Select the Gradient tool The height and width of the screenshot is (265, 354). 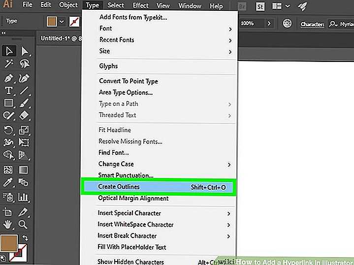pos(24,170)
